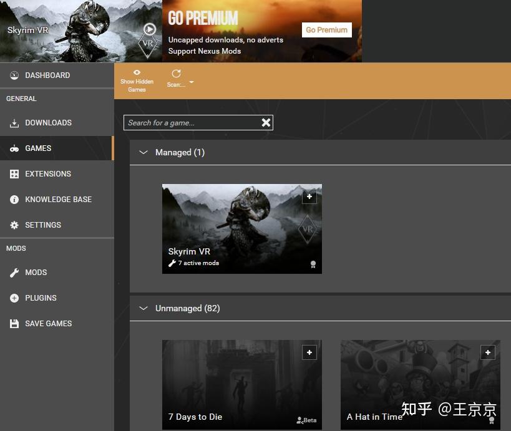Click the Beta contributor icon on 7 Days to Die
Viewport: 511px width, 431px height.
pyautogui.click(x=300, y=420)
